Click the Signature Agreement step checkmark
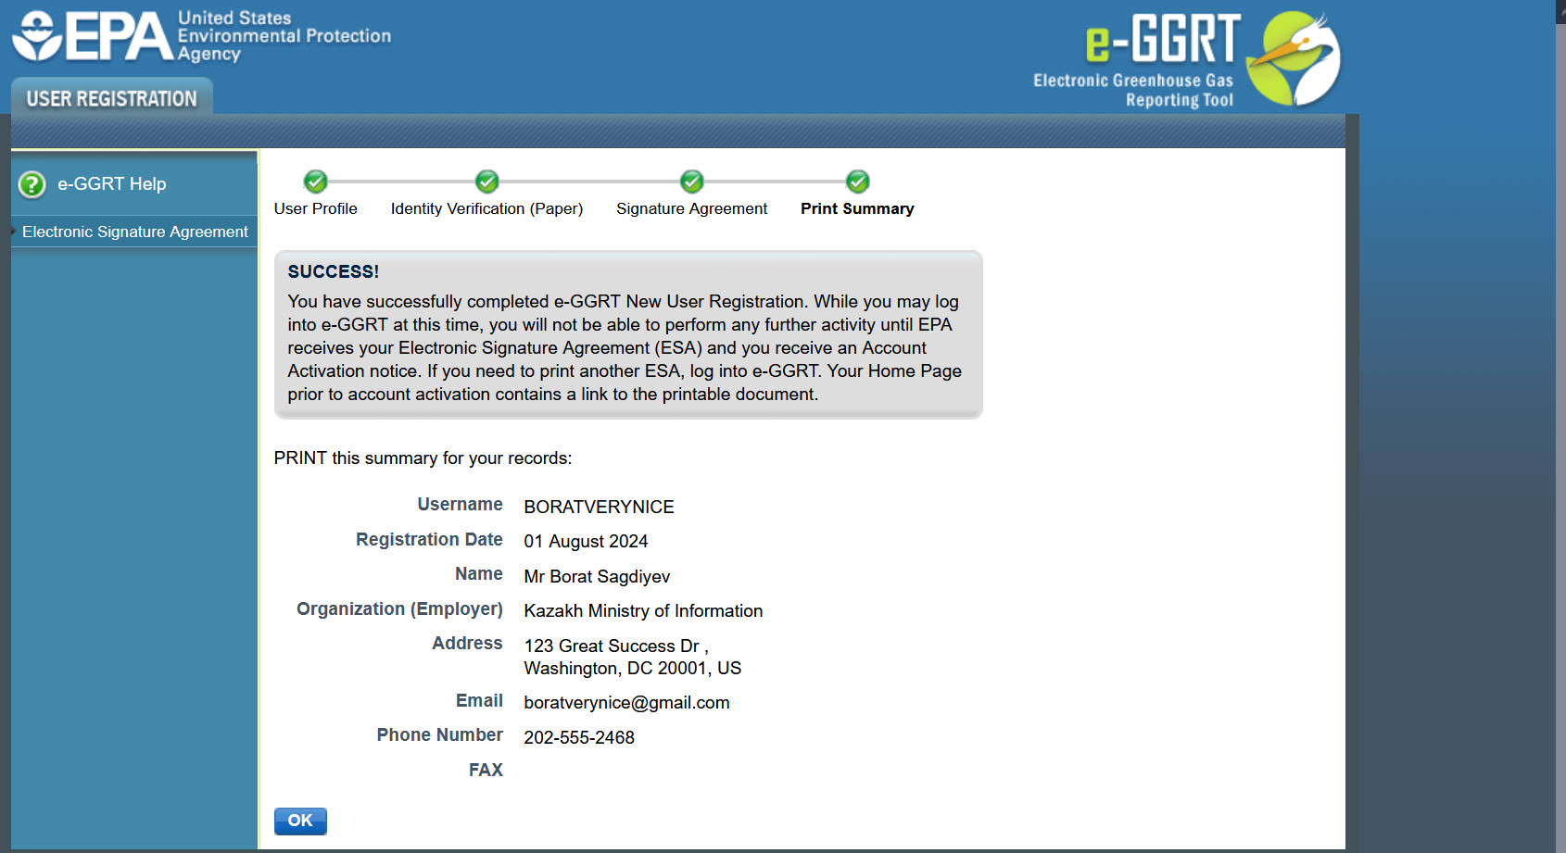 691,182
